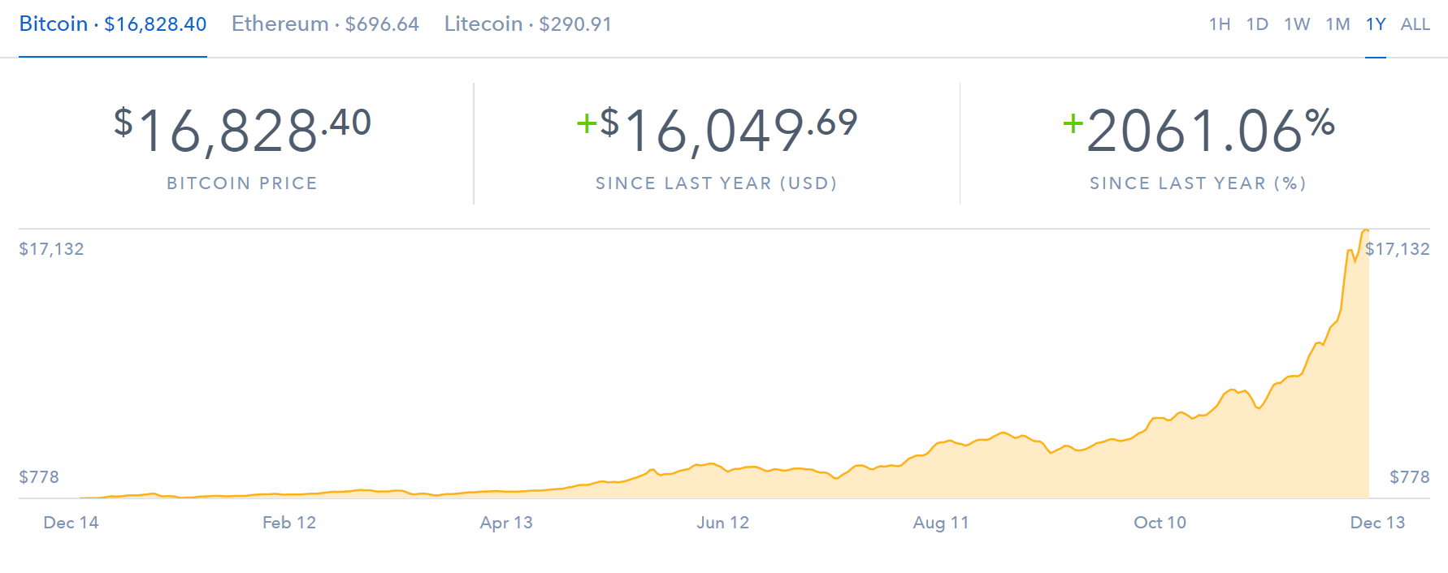This screenshot has width=1448, height=573.
Task: Select the Bitcoin price tab
Action: coord(113,24)
